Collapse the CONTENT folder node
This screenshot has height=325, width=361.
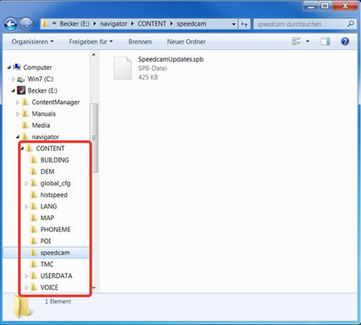point(22,148)
